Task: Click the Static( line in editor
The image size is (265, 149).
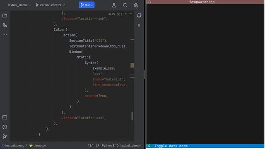Action: pos(84,57)
